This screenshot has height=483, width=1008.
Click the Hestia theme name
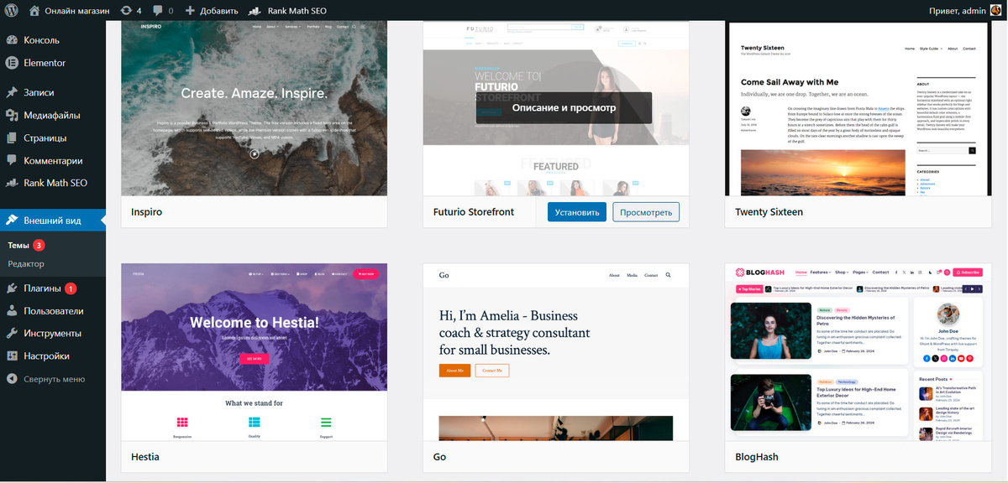click(x=145, y=457)
